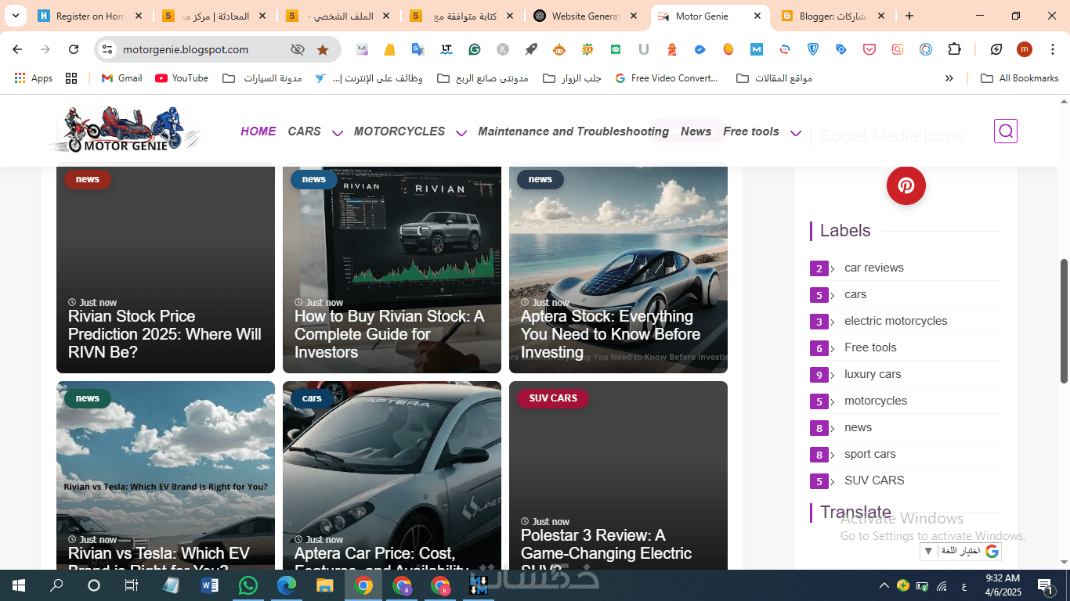The width and height of the screenshot is (1070, 601).
Task: Go back to the previous page
Action: click(x=17, y=49)
